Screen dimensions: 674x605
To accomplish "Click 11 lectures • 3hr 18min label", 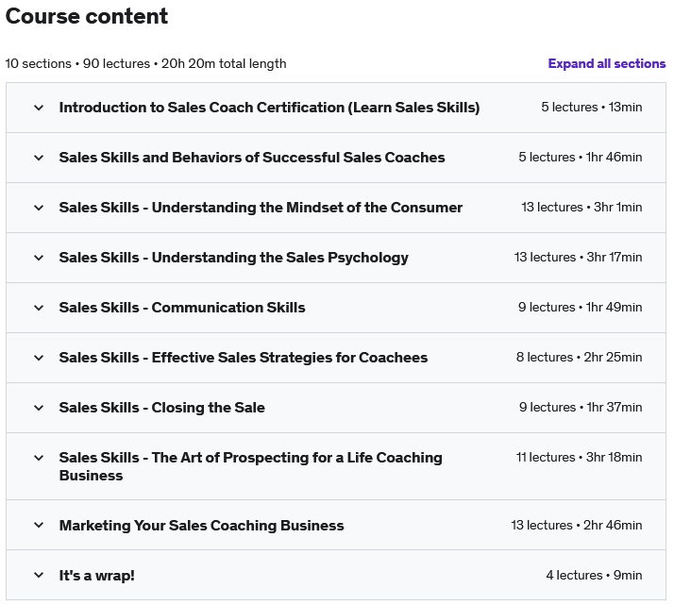I will tap(579, 457).
